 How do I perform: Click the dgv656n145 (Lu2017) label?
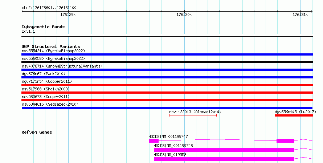(295, 112)
